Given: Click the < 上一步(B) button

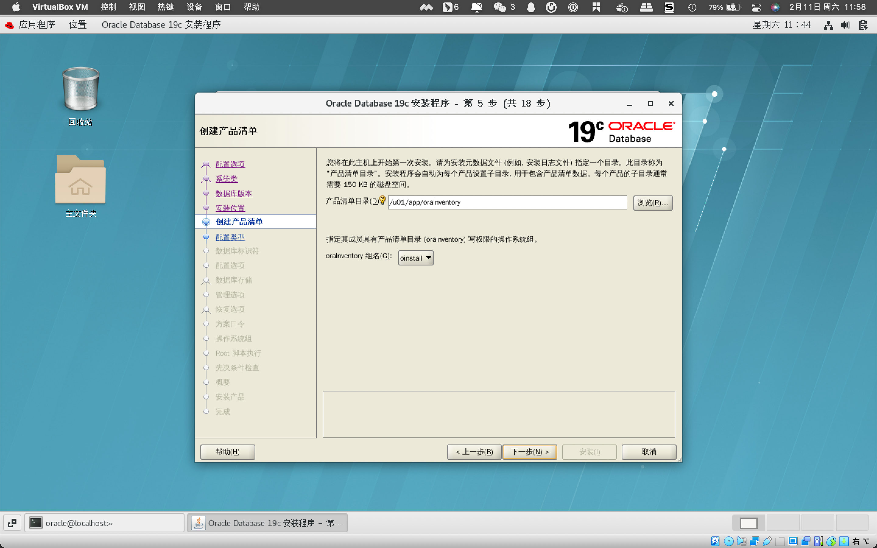Looking at the screenshot, I should [474, 452].
